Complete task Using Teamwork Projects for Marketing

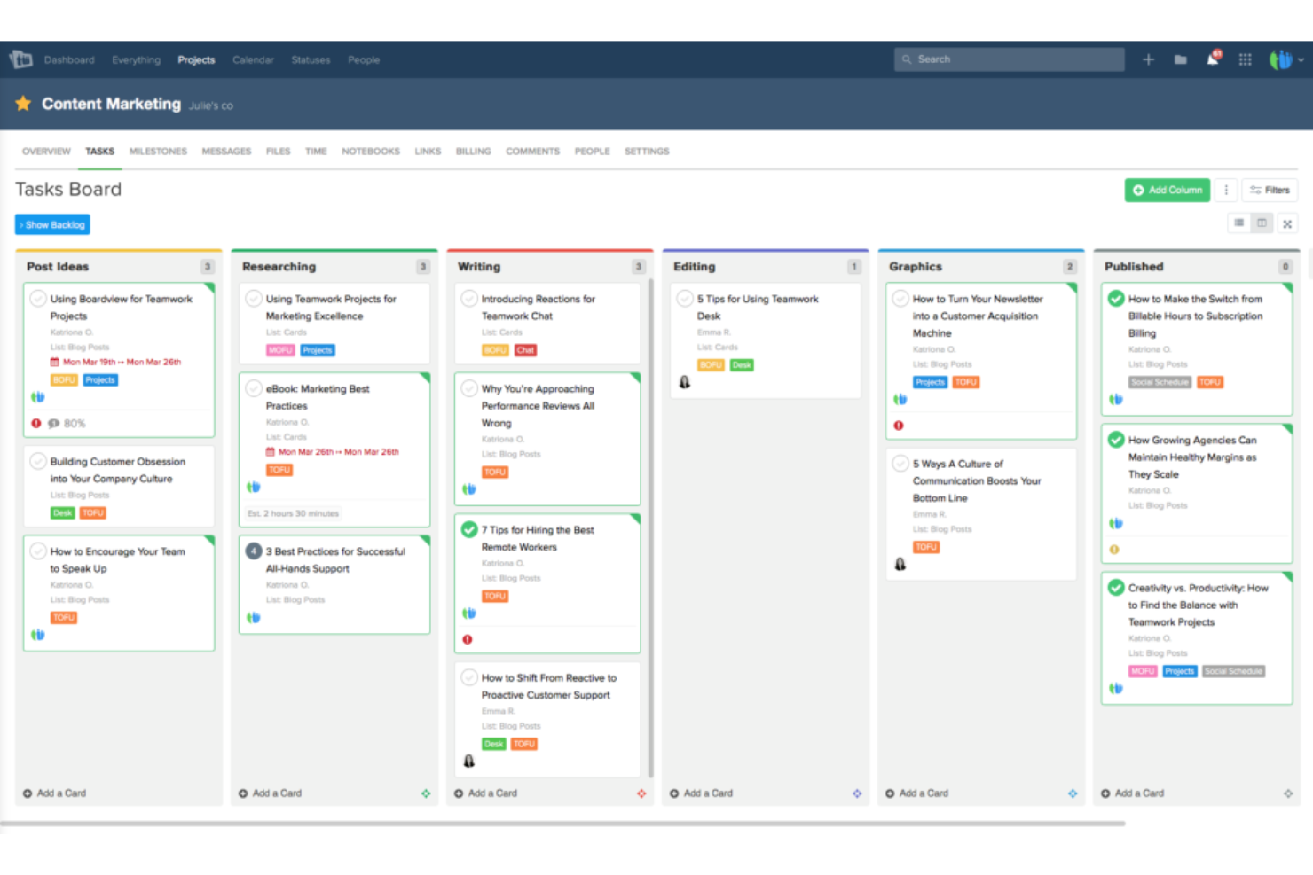click(254, 299)
